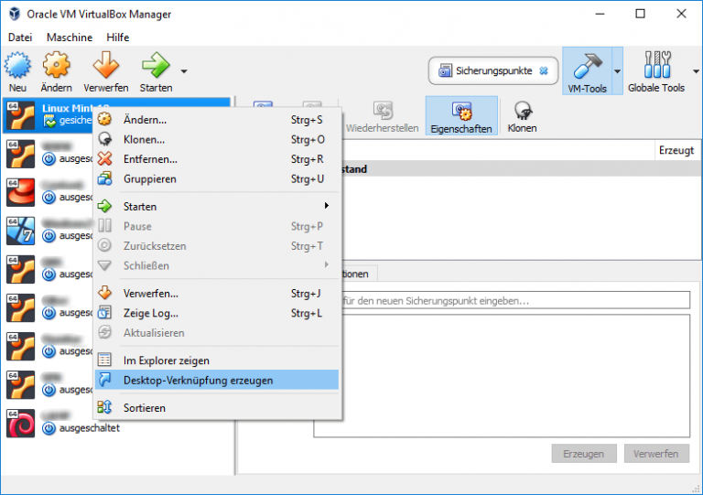
Task: Click the current state row in snapshot list
Action: coord(520,169)
